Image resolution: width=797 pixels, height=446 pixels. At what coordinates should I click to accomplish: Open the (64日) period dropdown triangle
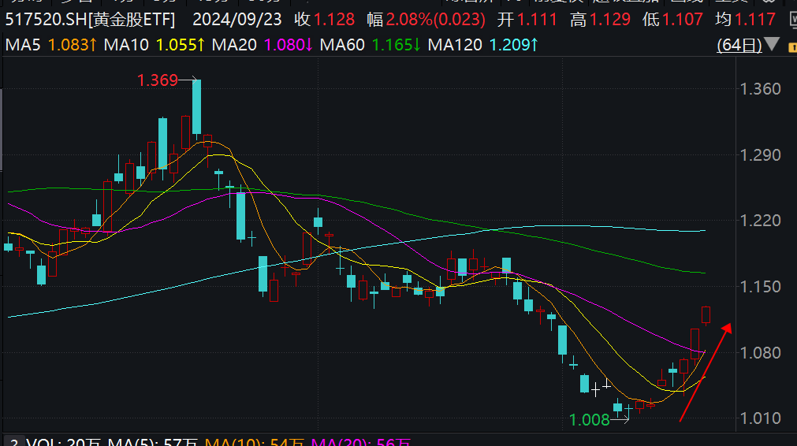[772, 45]
